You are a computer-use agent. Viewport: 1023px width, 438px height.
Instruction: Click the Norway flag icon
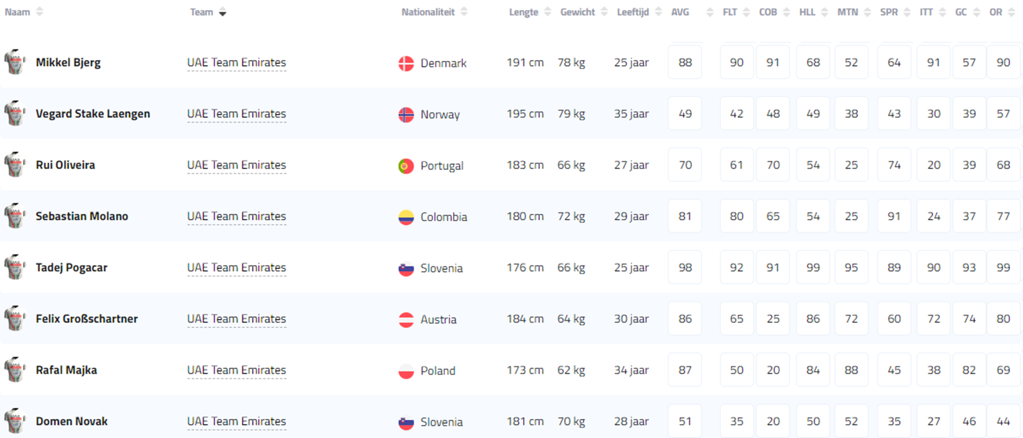tap(406, 114)
